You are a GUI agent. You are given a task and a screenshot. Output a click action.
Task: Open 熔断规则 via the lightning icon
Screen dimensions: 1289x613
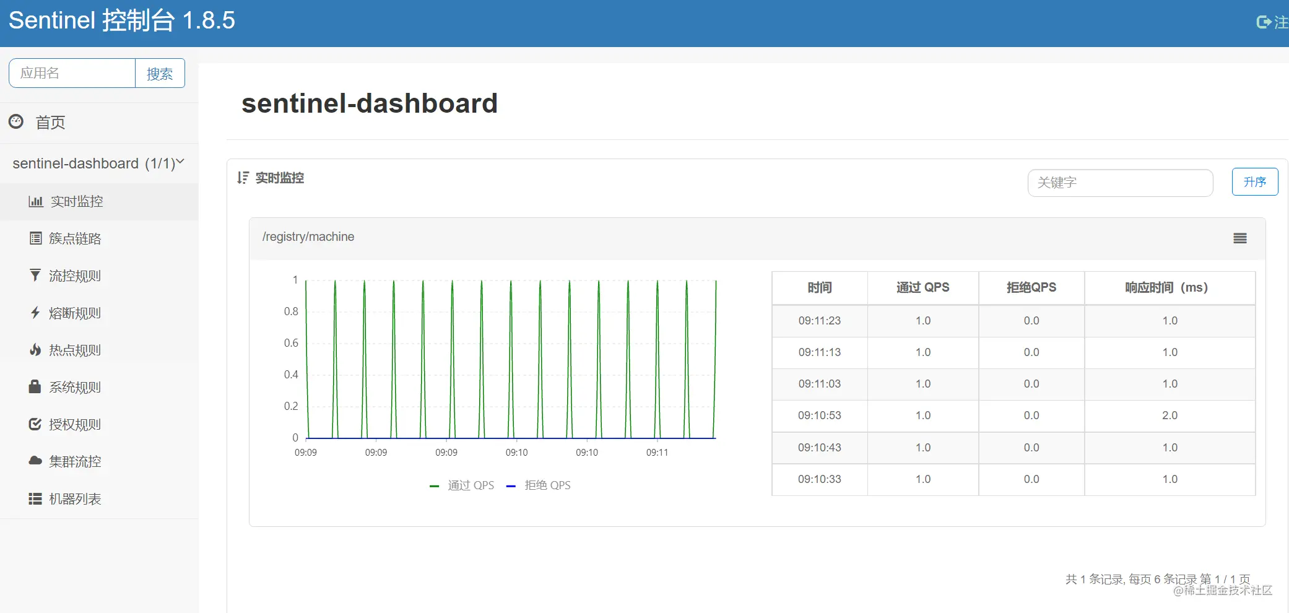35,313
